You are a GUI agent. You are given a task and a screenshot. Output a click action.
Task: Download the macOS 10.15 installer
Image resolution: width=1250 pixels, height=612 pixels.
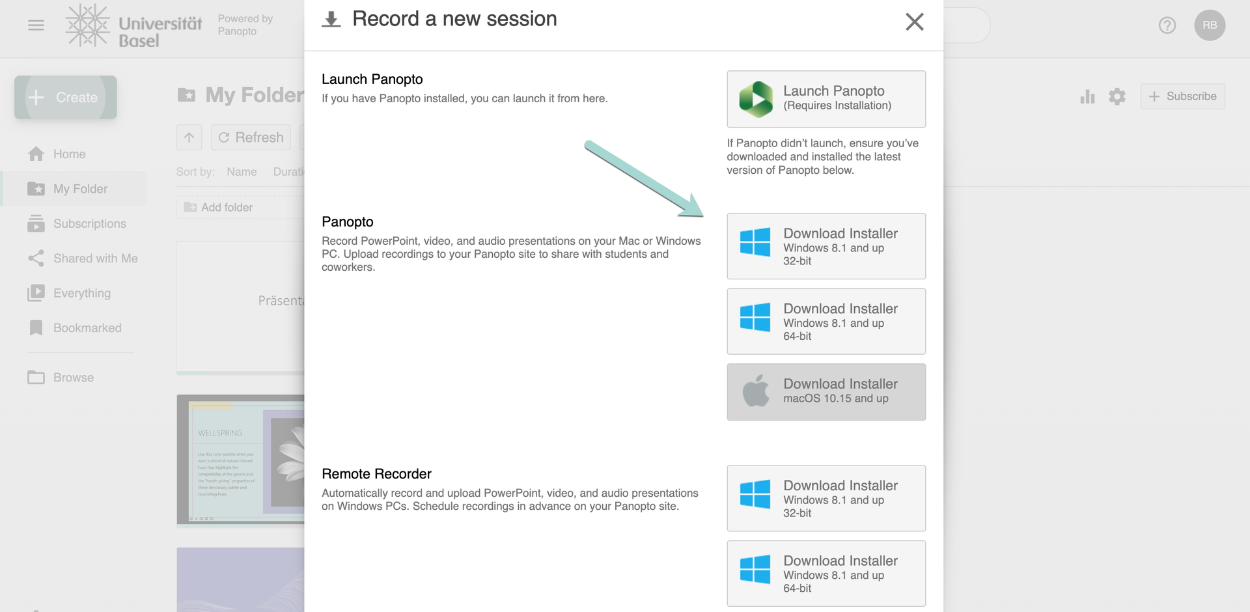826,392
